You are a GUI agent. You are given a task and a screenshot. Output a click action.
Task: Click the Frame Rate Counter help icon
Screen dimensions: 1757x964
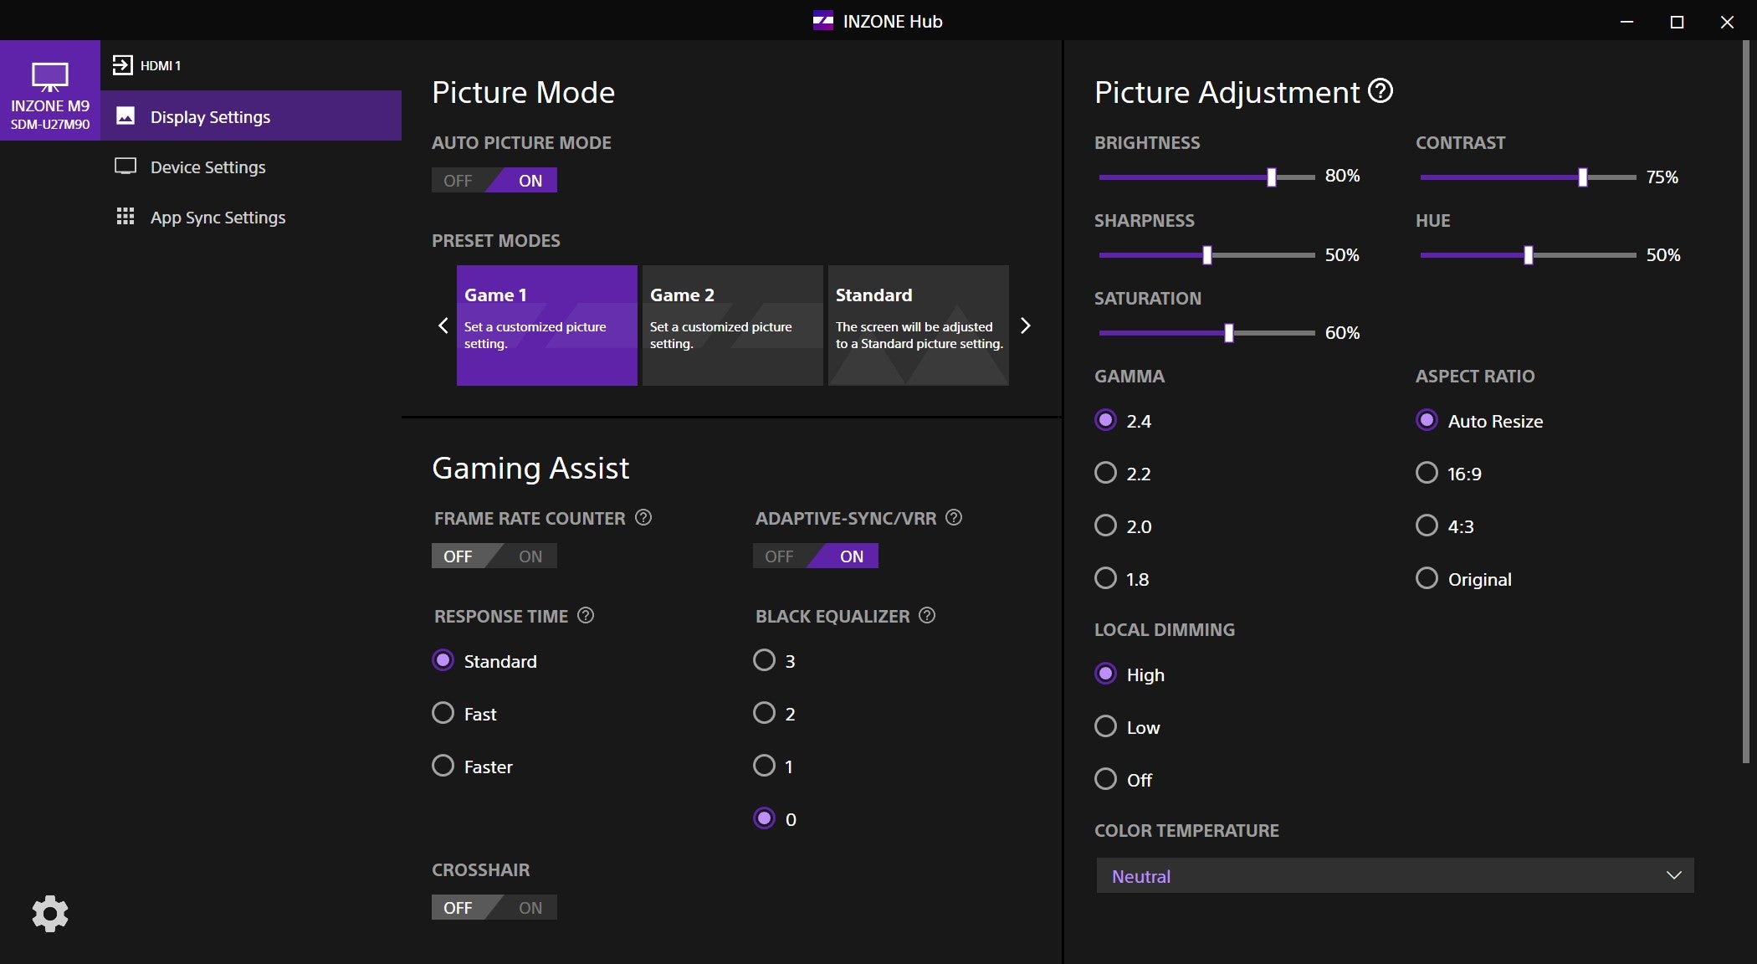pos(643,517)
